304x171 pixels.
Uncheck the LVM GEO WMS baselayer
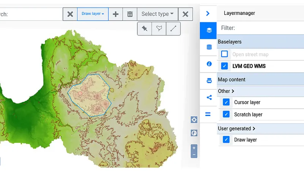coord(225,66)
